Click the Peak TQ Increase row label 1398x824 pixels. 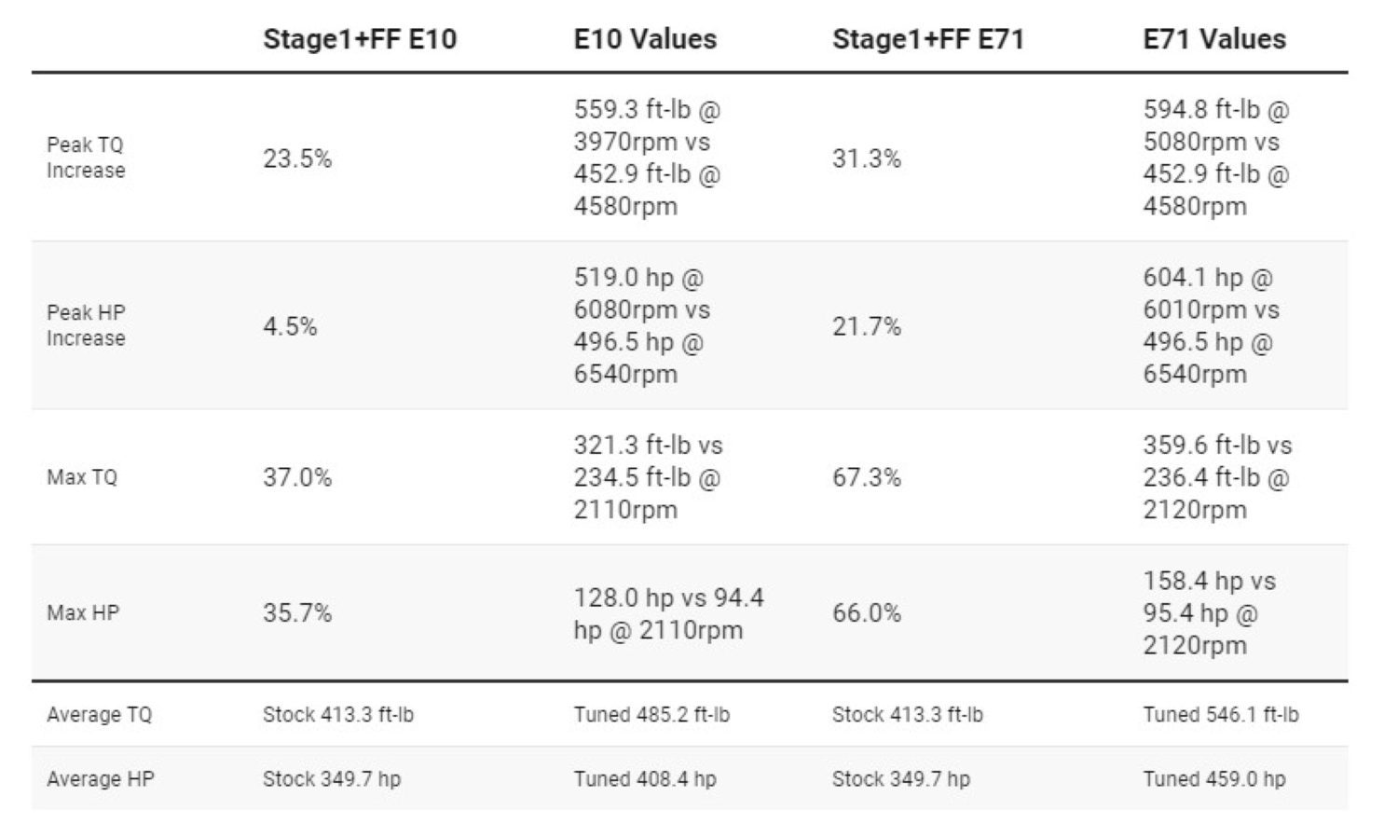[86, 158]
